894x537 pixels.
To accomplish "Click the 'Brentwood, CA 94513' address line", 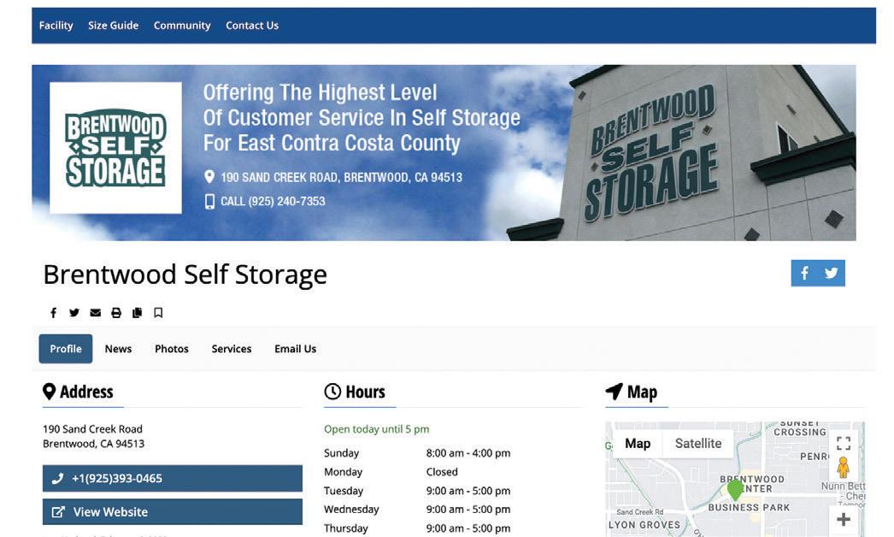I will coord(93,444).
